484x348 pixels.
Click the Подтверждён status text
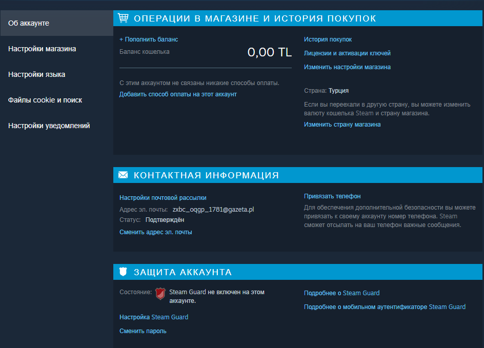[165, 220]
